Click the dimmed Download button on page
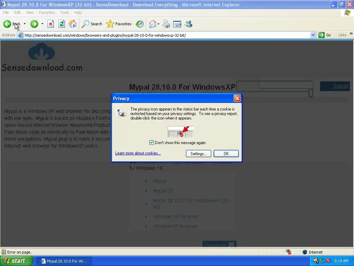This screenshot has width=354, height=266. tap(219, 244)
